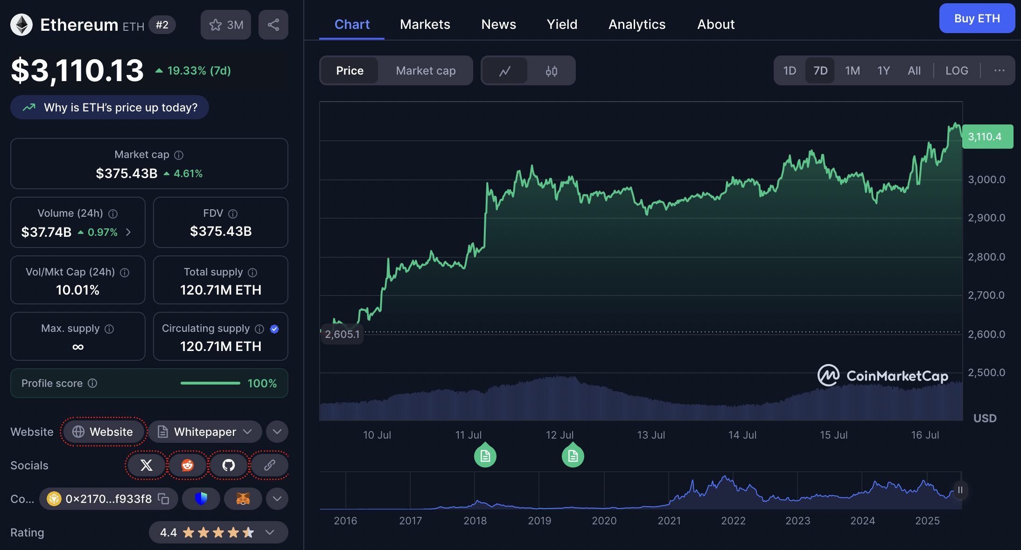Image resolution: width=1021 pixels, height=550 pixels.
Task: Open the Market cap info tooltip
Action: pyautogui.click(x=179, y=155)
